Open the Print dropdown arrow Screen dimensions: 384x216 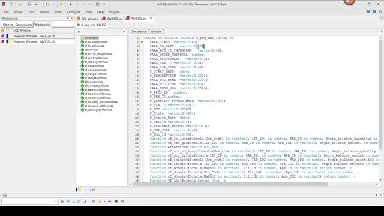(41, 4)
